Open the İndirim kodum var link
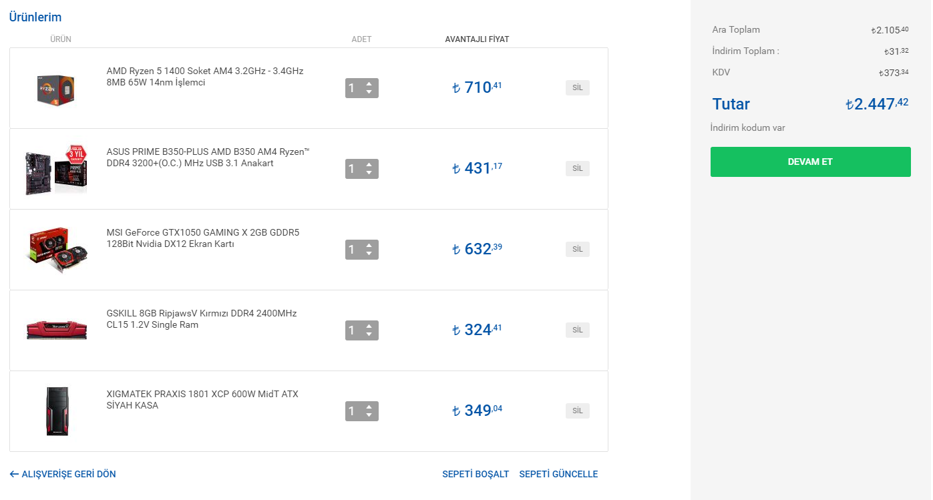Image resolution: width=933 pixels, height=500 pixels. pos(747,128)
